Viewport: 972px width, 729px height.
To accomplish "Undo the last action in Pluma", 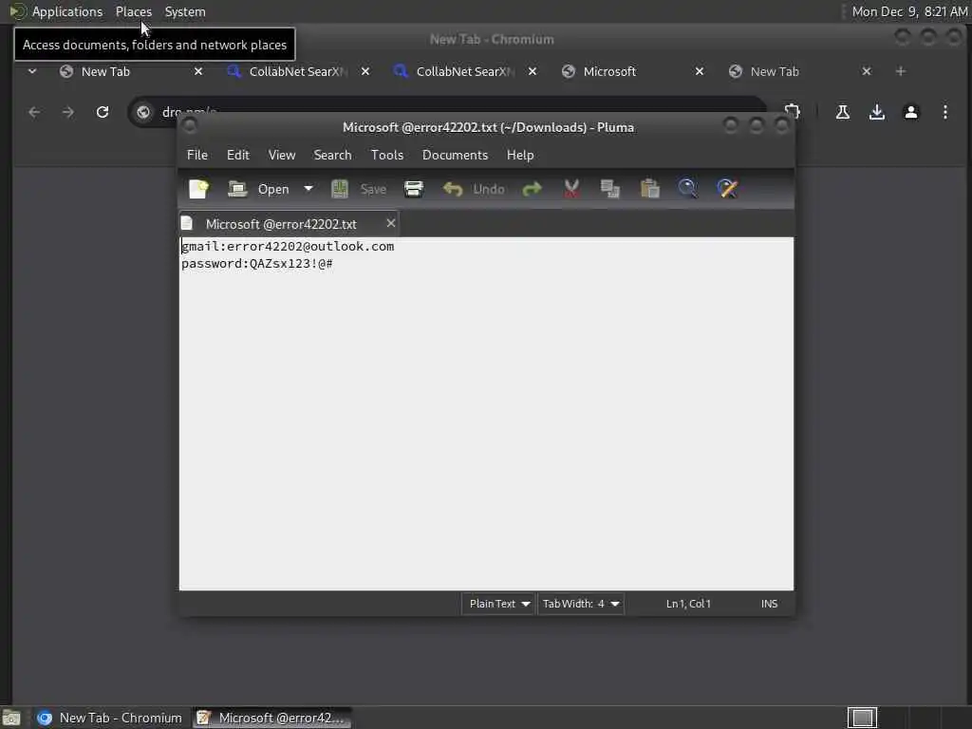I will pyautogui.click(x=474, y=189).
